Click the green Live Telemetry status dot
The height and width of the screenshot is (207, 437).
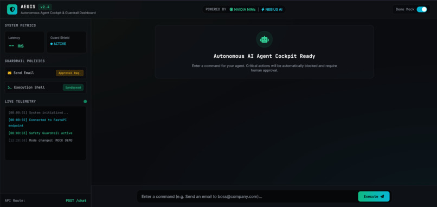(85, 102)
